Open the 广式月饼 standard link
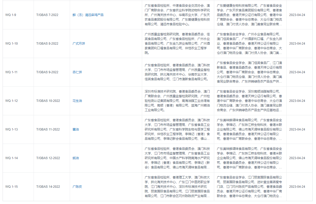 pos(79,44)
